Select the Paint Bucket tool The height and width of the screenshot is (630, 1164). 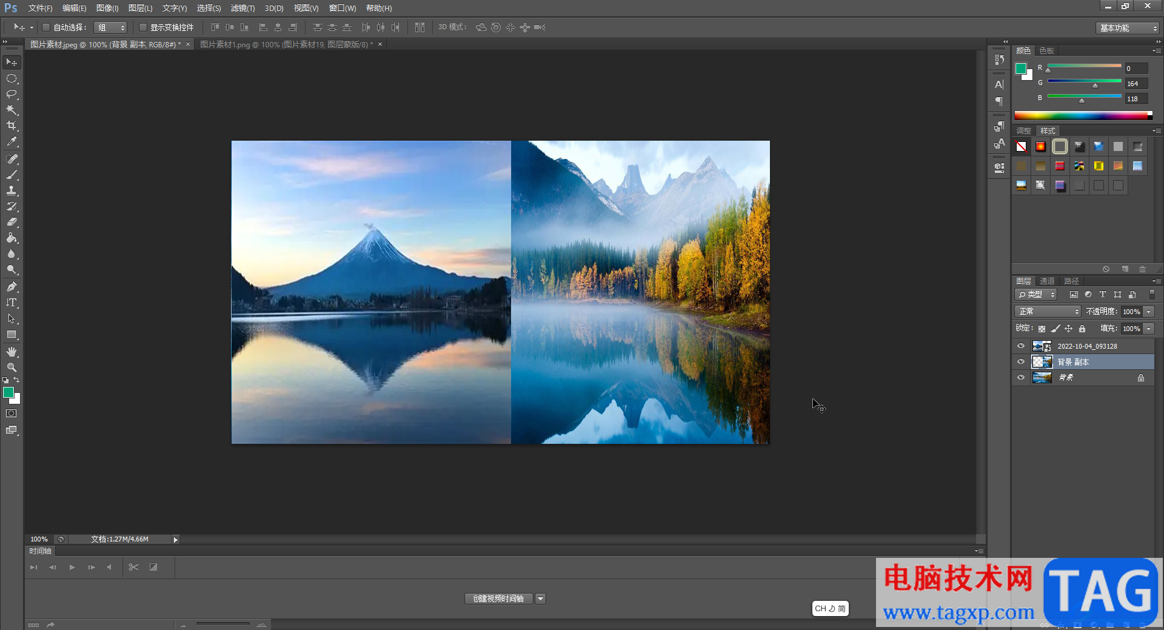(x=12, y=238)
